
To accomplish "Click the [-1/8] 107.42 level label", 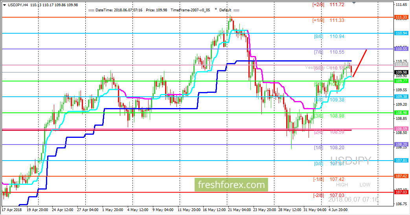I will 329,179.
